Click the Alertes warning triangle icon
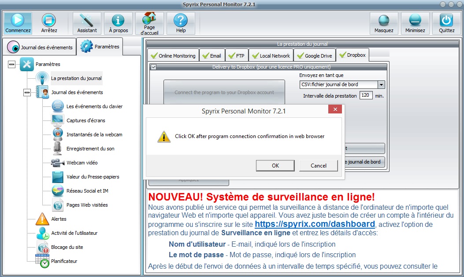 (42, 219)
